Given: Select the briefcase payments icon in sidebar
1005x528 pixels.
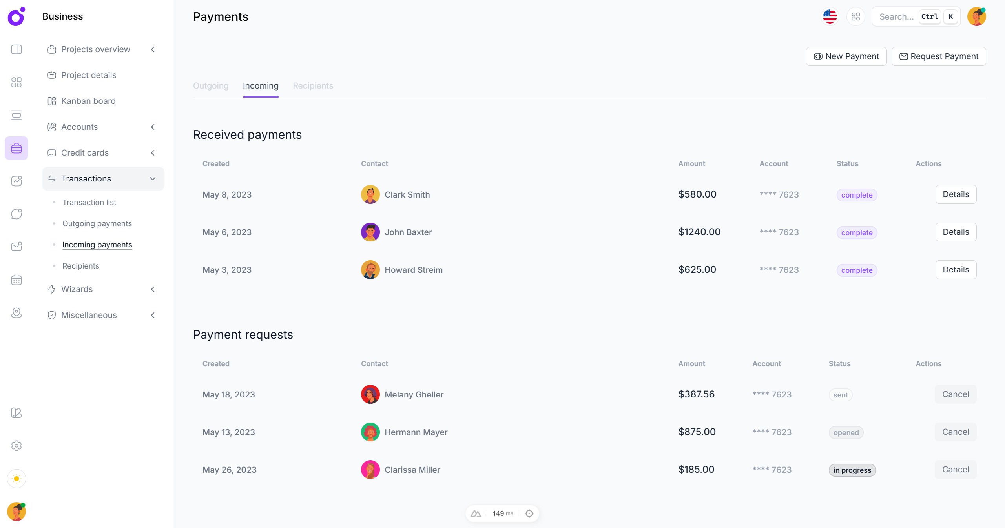Looking at the screenshot, I should coord(16,148).
